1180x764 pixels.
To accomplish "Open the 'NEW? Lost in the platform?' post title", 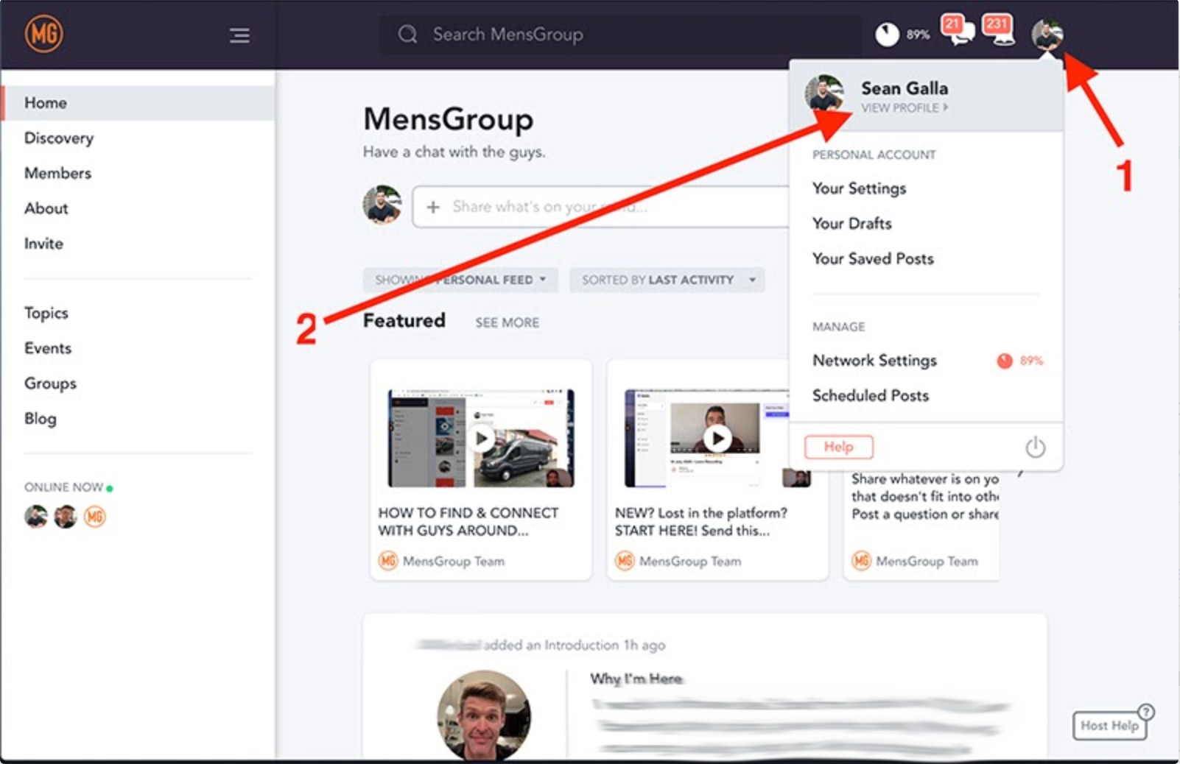I will click(x=701, y=522).
